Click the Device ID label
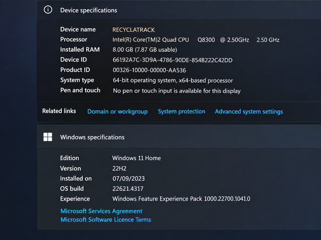The image size is (321, 240). pos(74,59)
